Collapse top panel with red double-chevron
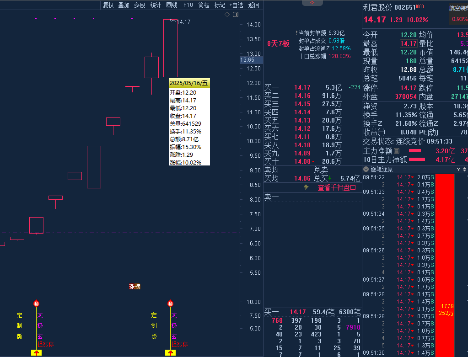This screenshot has width=468, height=357. coord(312,3)
